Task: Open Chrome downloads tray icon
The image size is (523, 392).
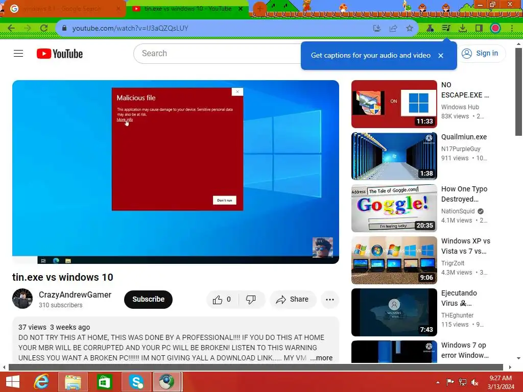Action: (463, 29)
